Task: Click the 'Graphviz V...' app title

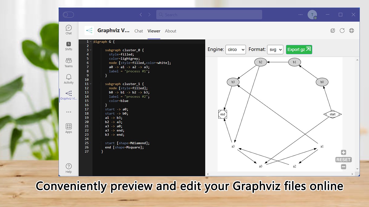Action: pyautogui.click(x=113, y=30)
